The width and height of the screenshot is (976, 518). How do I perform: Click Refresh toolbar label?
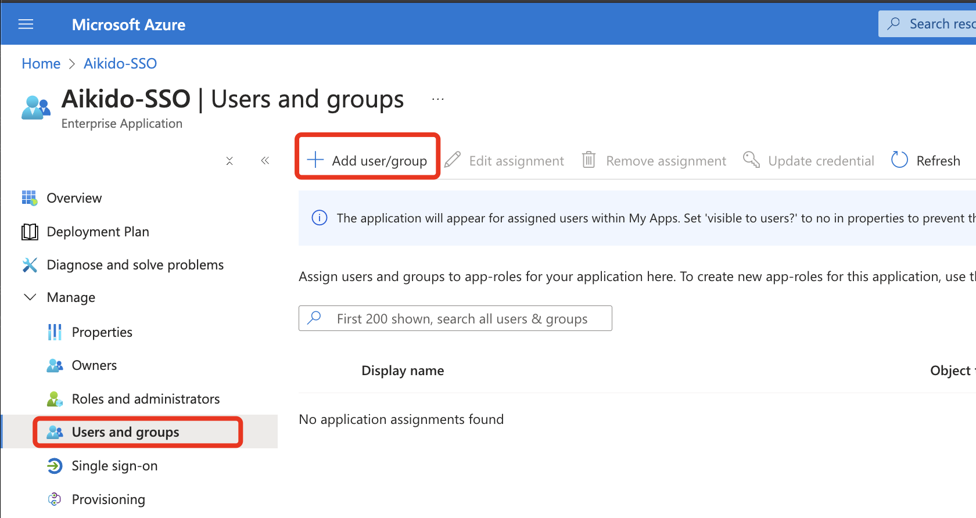click(938, 161)
